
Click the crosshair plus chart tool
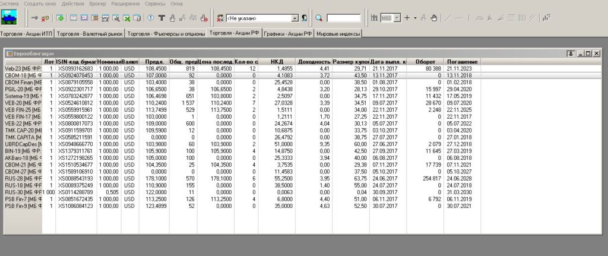click(407, 17)
